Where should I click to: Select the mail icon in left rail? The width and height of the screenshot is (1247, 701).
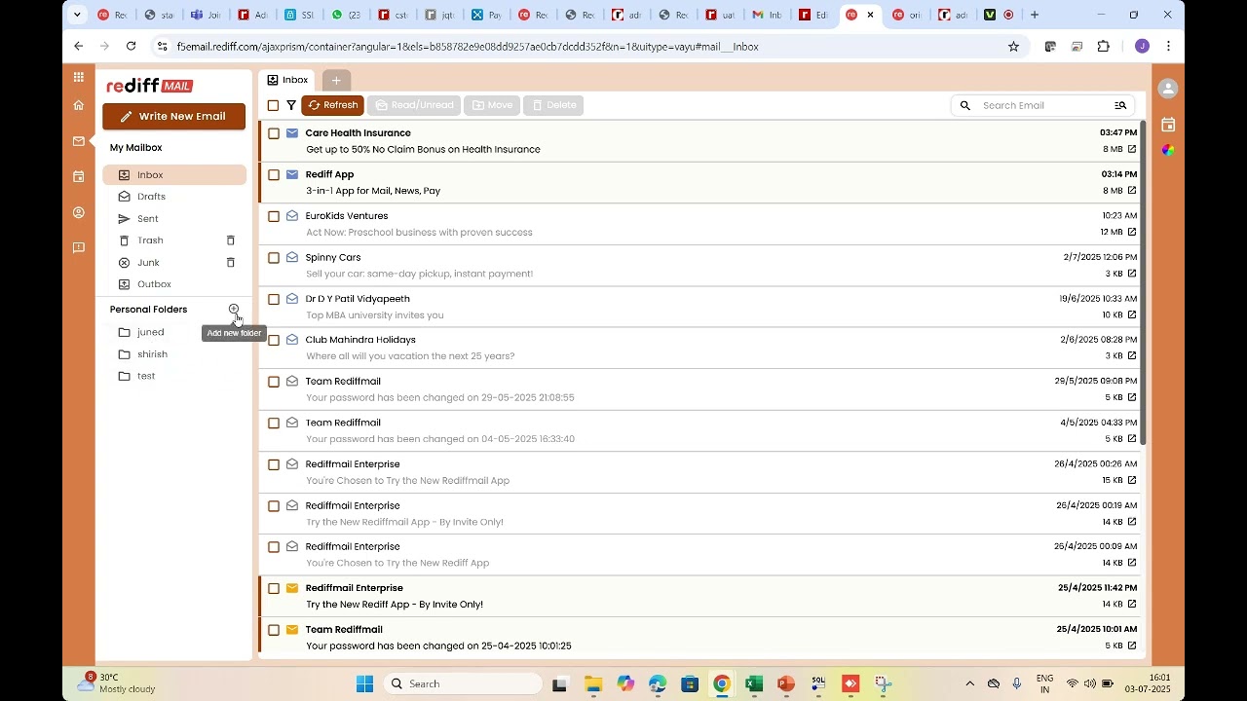click(x=79, y=141)
